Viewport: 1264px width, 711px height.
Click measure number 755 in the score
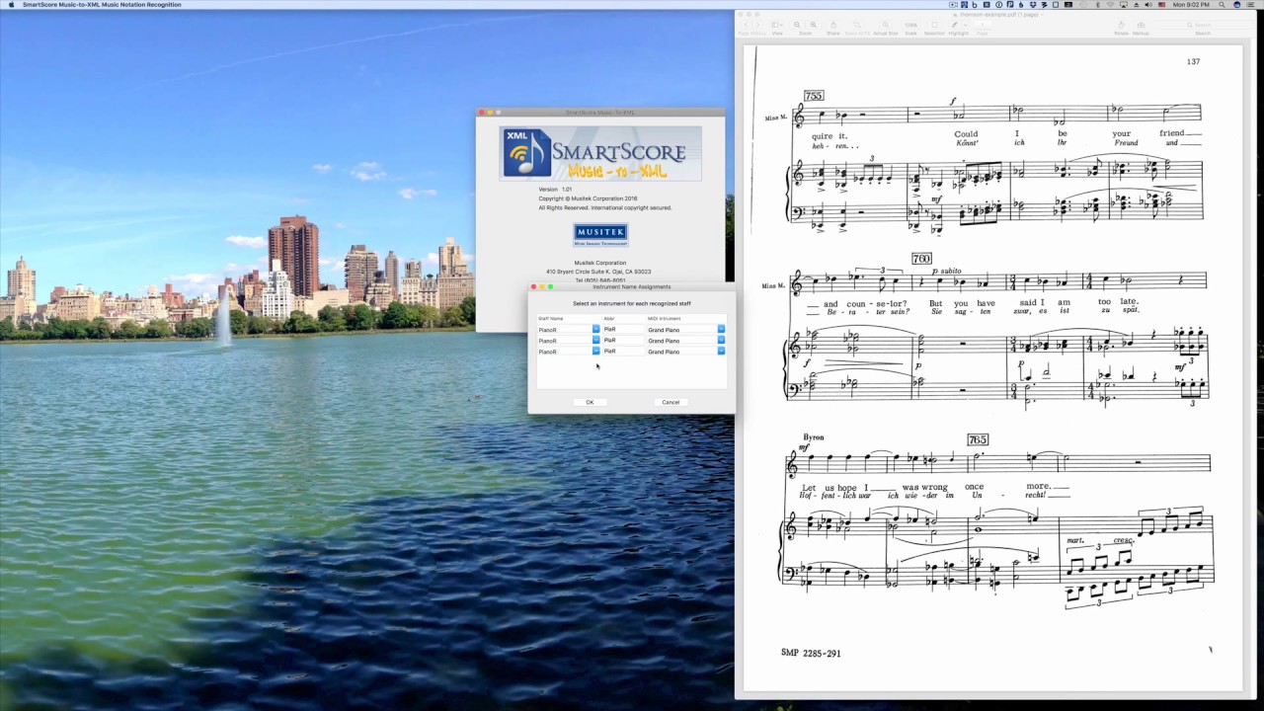point(814,96)
